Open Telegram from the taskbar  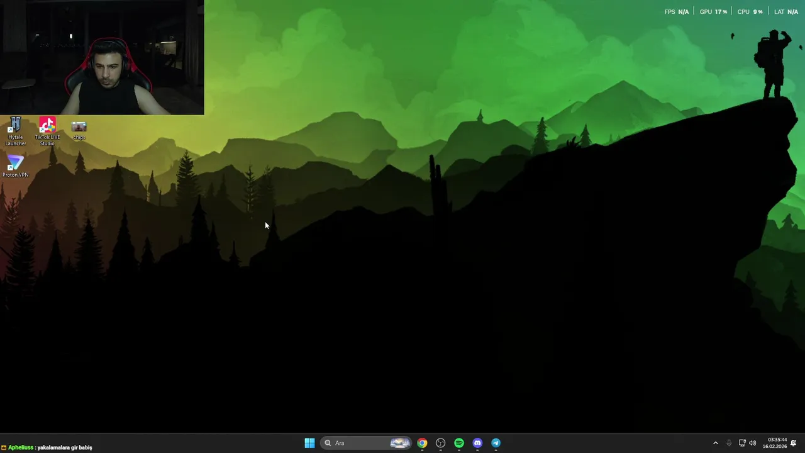pos(496,443)
